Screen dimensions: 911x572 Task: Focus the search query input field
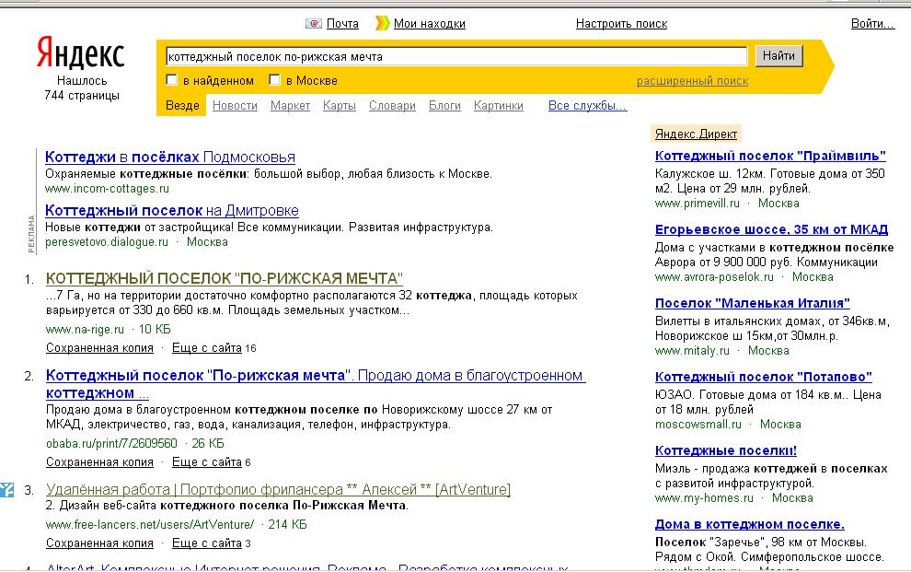456,56
